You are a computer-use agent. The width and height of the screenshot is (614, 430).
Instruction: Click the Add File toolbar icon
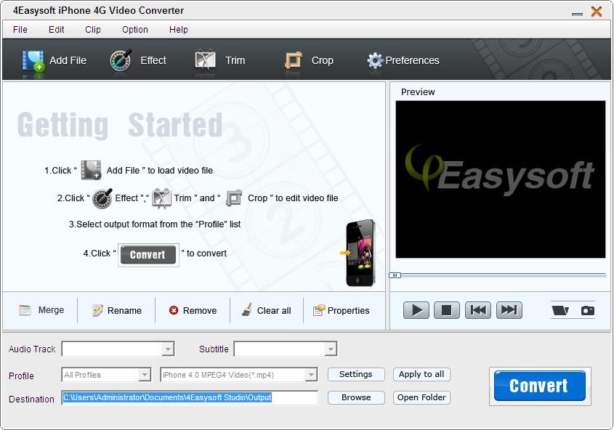(33, 60)
